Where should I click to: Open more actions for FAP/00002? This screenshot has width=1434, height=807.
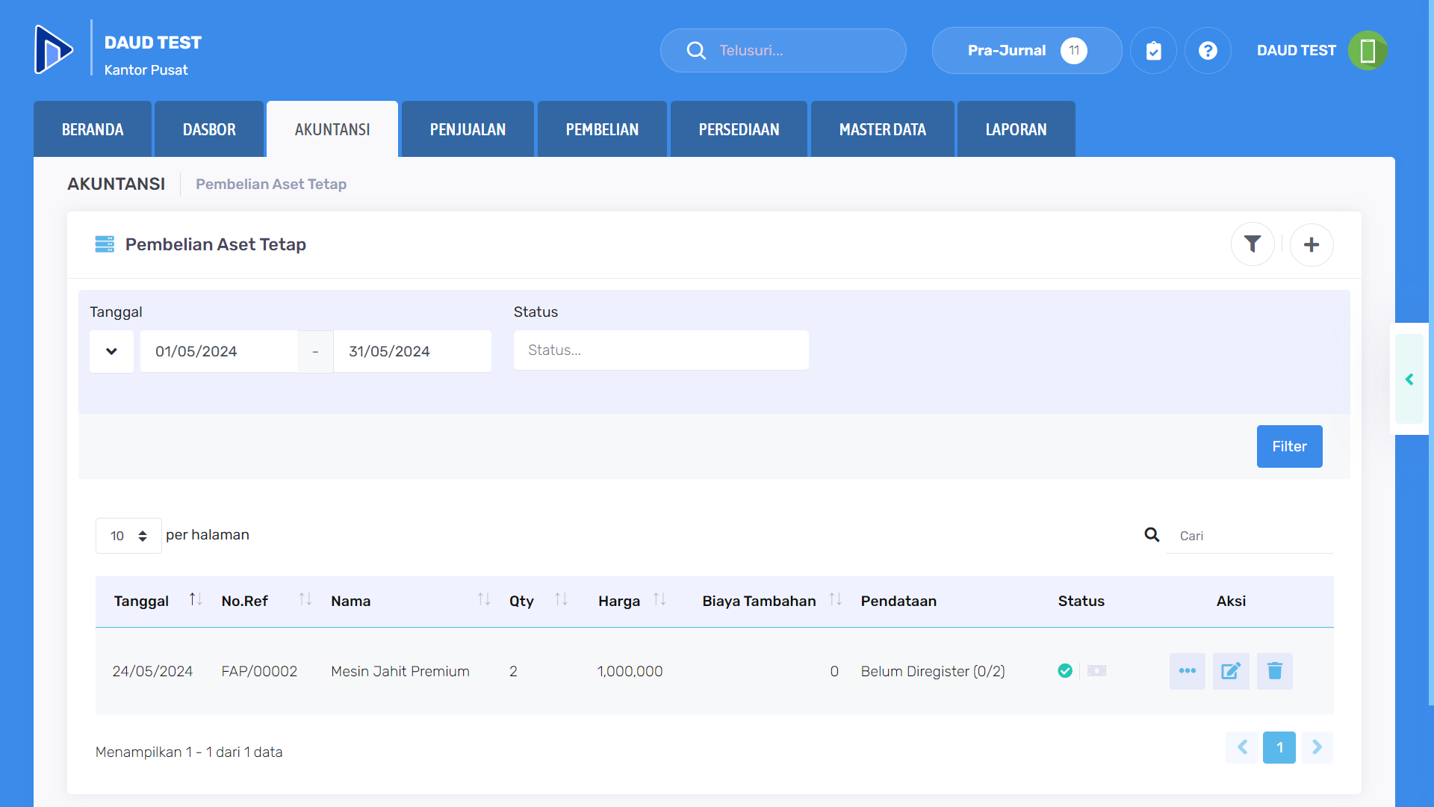[1188, 671]
